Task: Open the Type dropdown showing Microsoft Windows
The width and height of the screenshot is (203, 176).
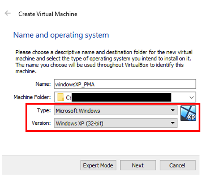Action: 116,110
